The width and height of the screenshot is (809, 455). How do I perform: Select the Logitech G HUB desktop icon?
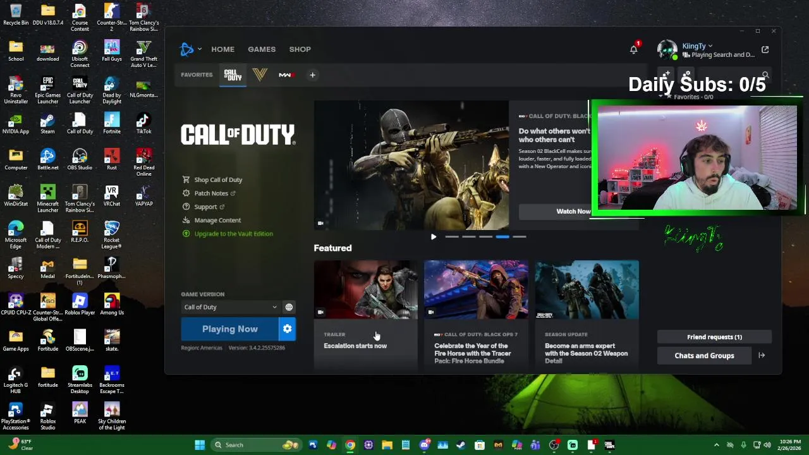[x=16, y=380]
